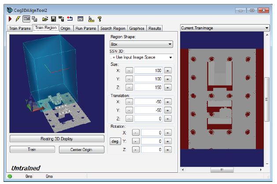
Task: Decrease Size Z value
Action: click(129, 87)
